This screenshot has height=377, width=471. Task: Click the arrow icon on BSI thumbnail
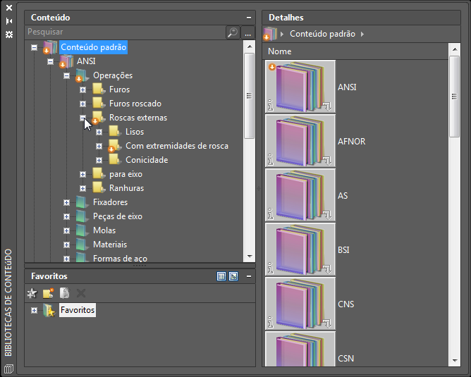pos(327,269)
